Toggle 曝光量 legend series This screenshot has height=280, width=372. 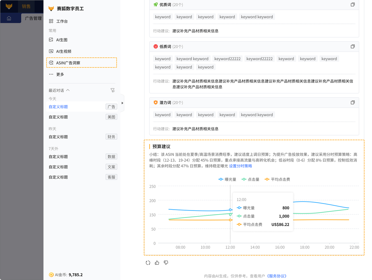pyautogui.click(x=227, y=179)
